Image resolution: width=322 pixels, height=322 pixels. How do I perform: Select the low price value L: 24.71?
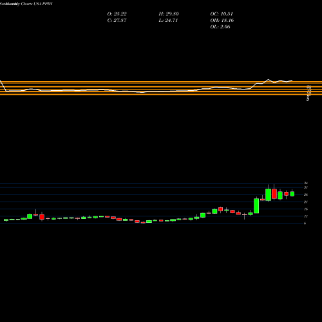168,21
